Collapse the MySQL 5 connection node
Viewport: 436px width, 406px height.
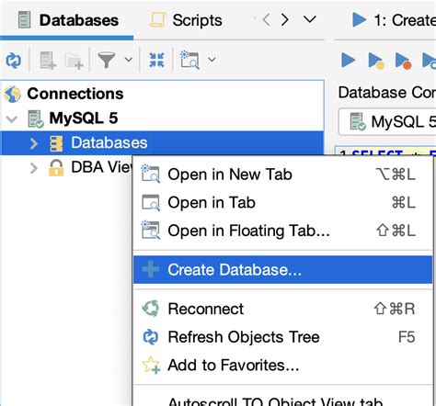(x=12, y=118)
